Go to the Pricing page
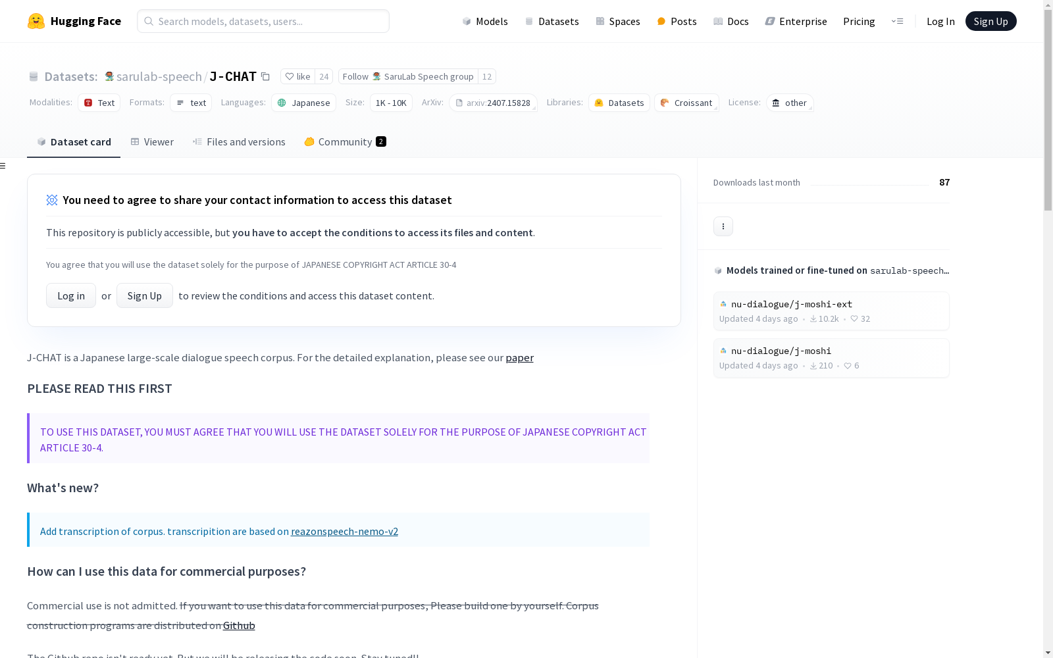Screen dimensions: 1053x658 pos(859,21)
